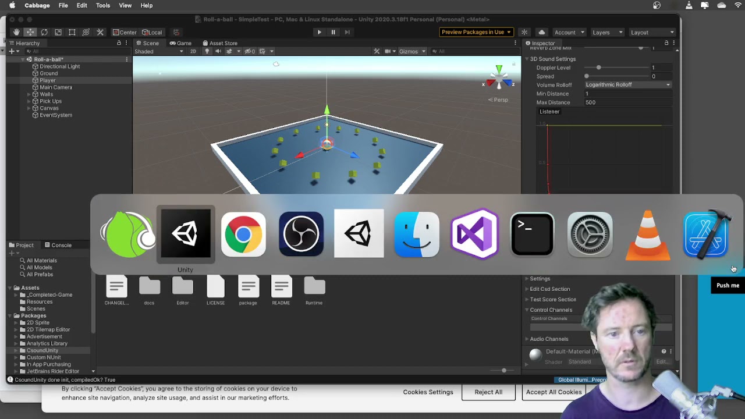Switch to VLC in app switcher

tap(648, 235)
